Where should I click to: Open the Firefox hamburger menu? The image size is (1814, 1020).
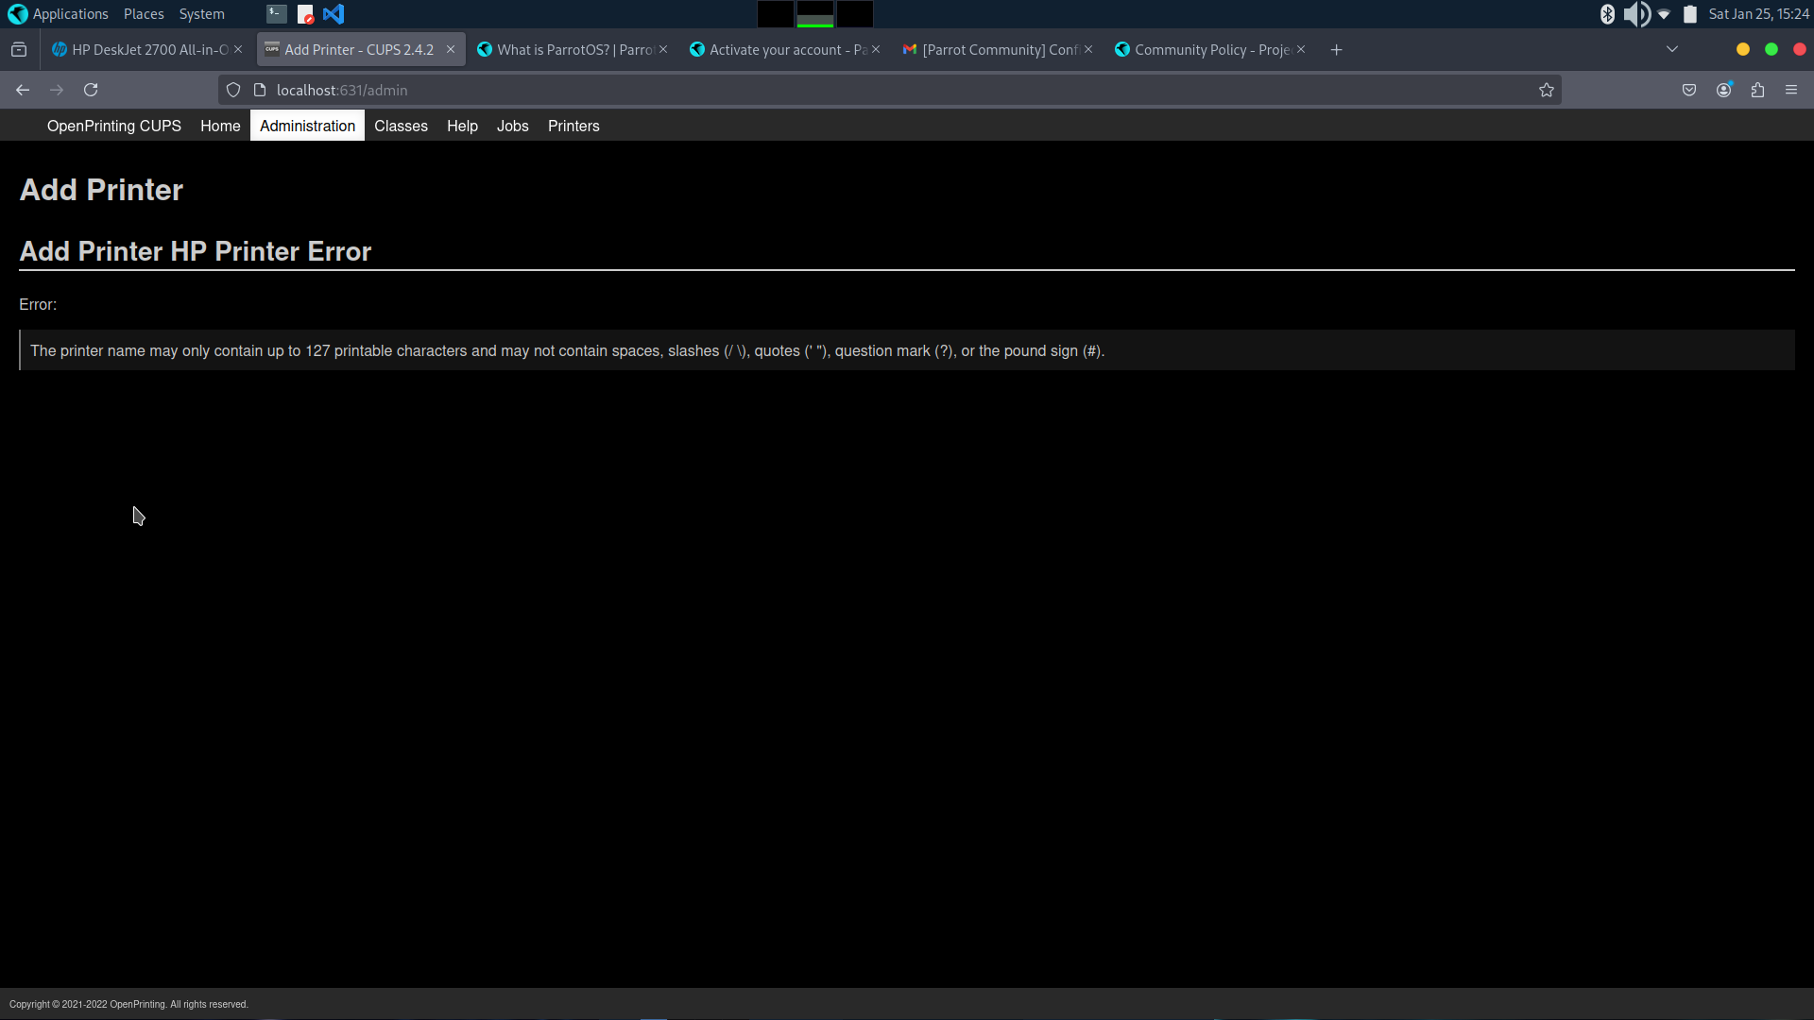pyautogui.click(x=1791, y=91)
